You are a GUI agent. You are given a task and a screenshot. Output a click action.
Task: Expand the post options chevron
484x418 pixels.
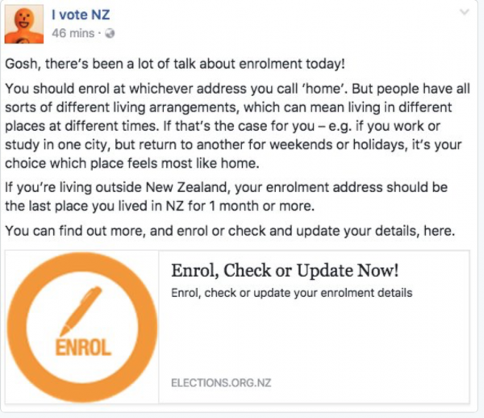tap(463, 12)
